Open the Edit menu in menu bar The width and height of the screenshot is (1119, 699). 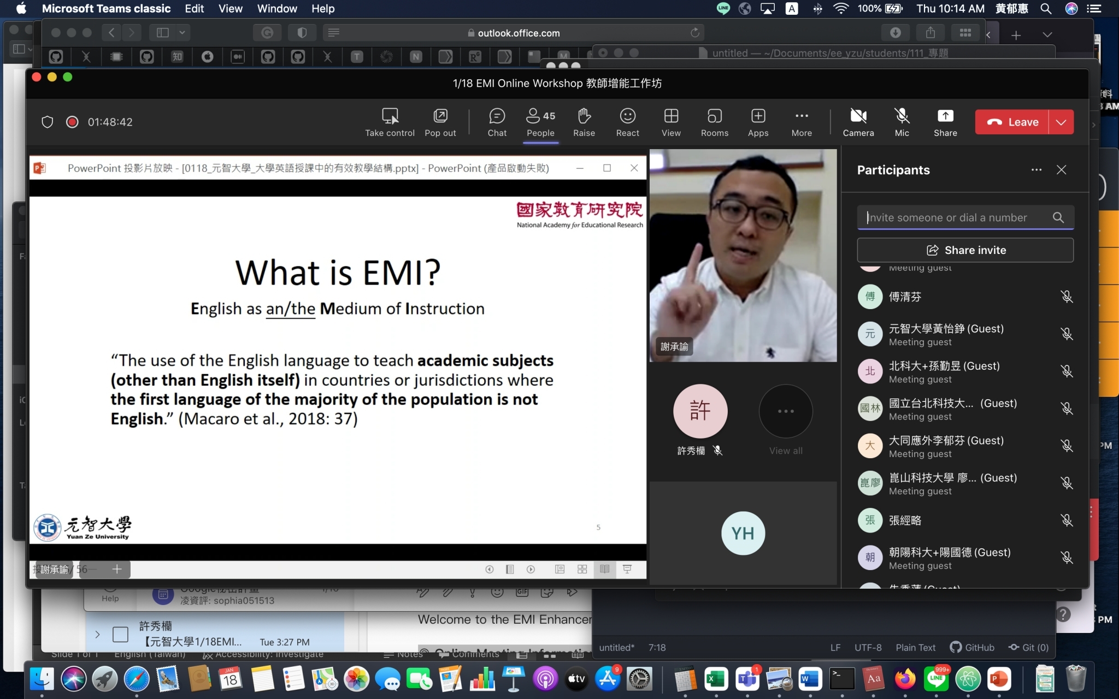(194, 9)
